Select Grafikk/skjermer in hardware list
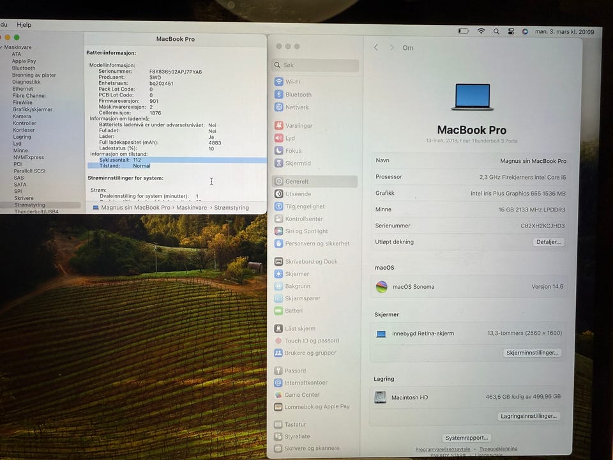Screen dimensions: 613x460 pyautogui.click(x=33, y=109)
